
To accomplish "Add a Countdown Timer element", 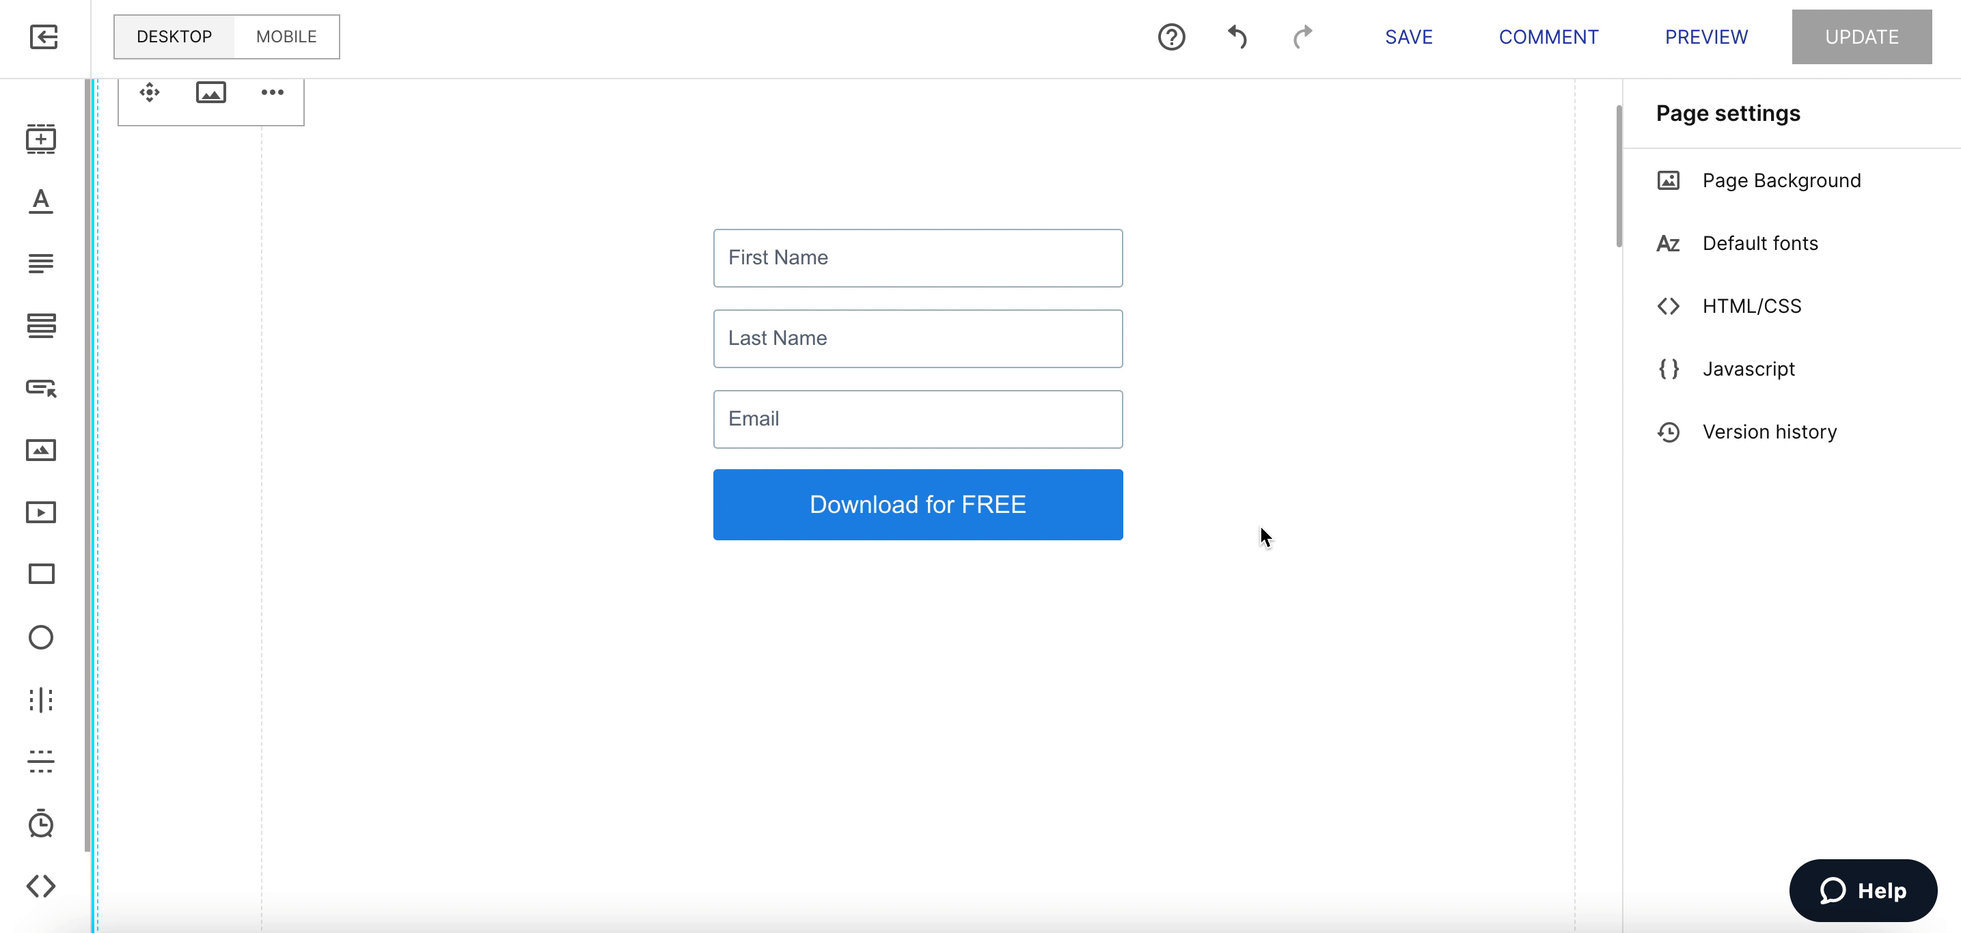I will pos(41,824).
